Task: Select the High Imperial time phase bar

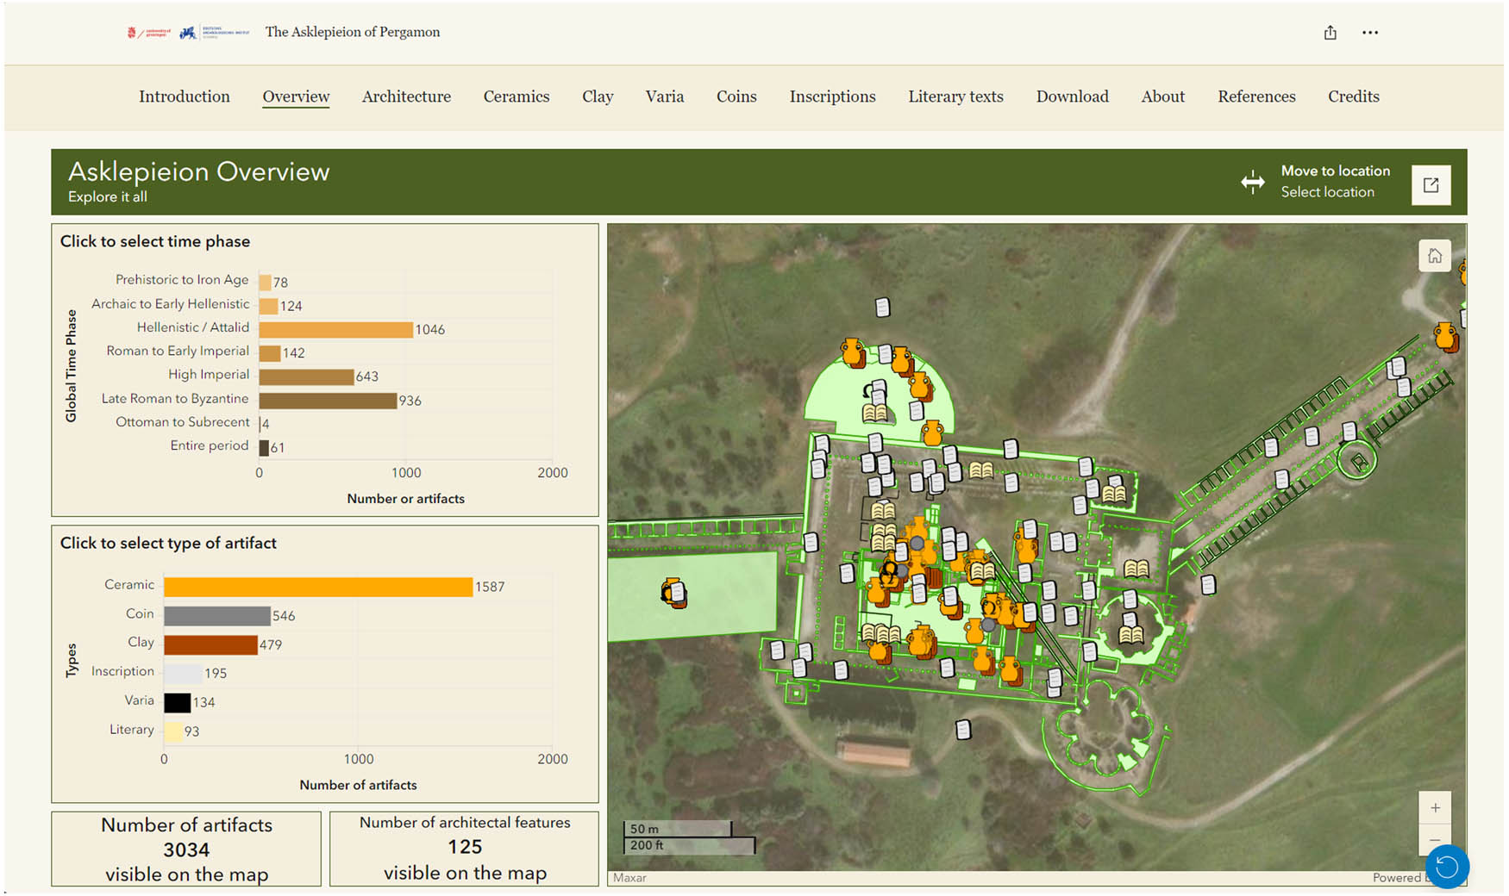Action: [306, 376]
